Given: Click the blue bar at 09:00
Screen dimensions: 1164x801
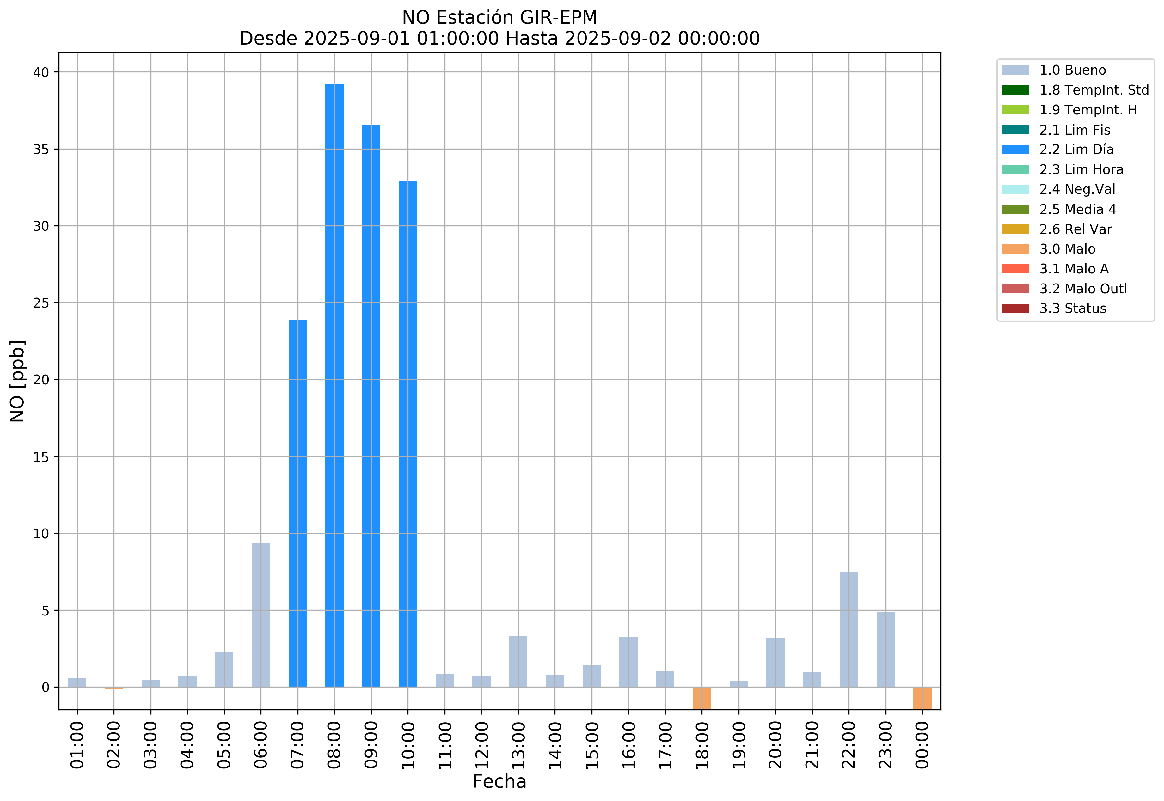Looking at the screenshot, I should point(371,406).
